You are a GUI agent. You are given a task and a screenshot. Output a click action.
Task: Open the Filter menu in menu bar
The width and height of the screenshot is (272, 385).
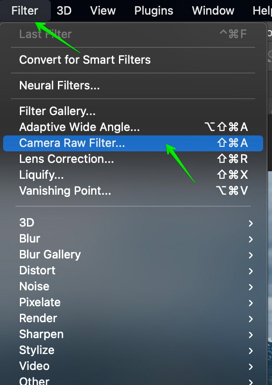pyautogui.click(x=25, y=11)
